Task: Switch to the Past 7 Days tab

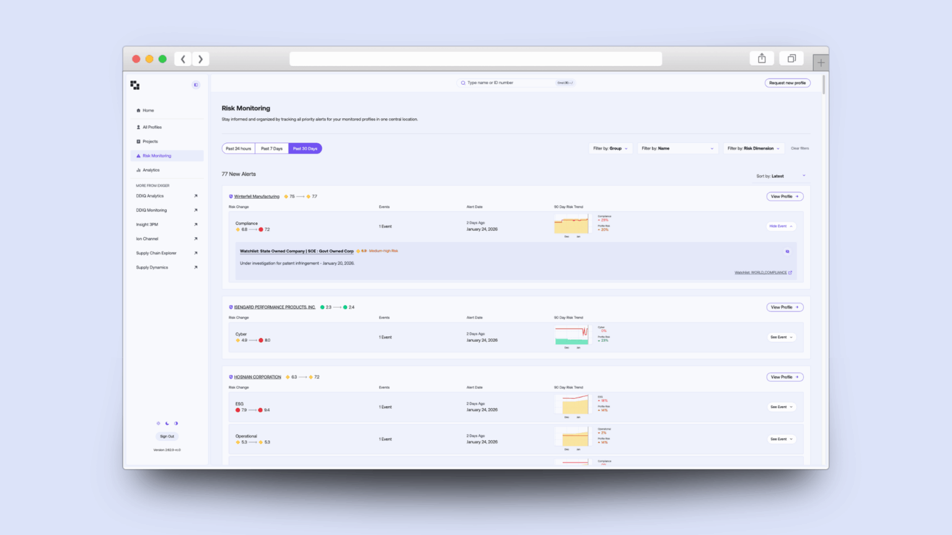Action: click(x=271, y=148)
